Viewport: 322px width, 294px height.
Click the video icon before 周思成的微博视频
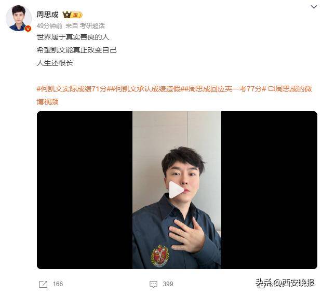pyautogui.click(x=272, y=89)
